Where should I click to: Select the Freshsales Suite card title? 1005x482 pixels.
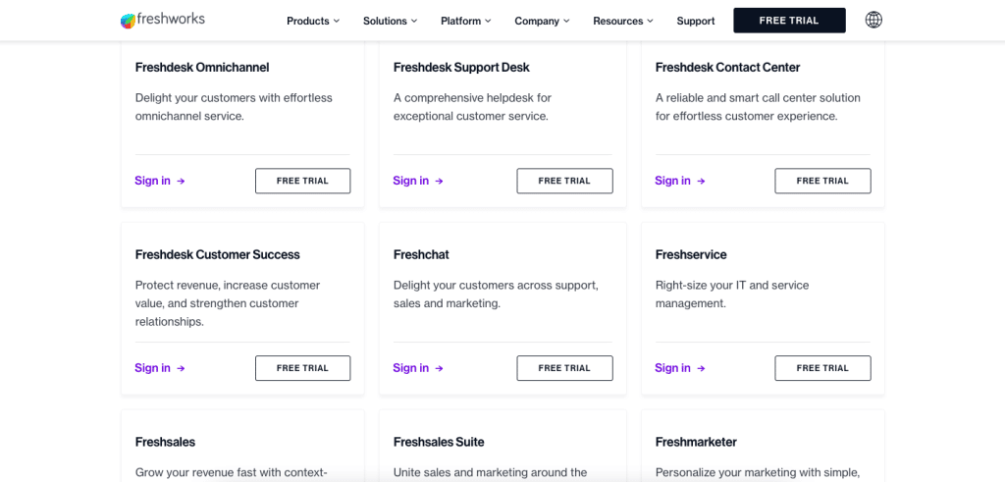tap(439, 442)
